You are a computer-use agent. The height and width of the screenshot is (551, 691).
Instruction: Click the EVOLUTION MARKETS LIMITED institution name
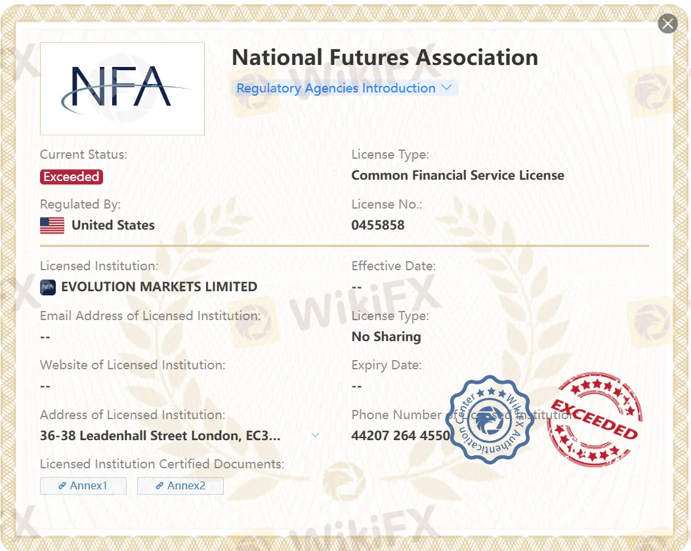coord(158,287)
